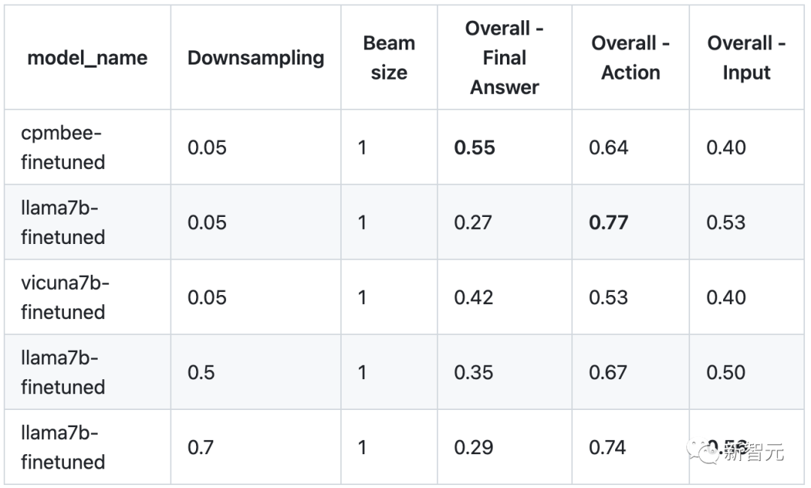This screenshot has height=488, width=811.
Task: Click the model_name column header
Action: pos(87,58)
